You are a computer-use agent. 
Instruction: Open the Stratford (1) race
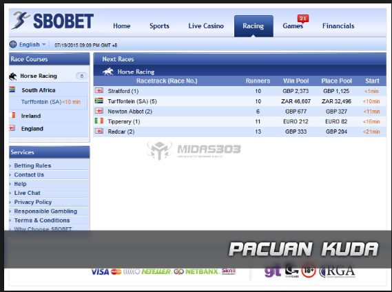coord(123,91)
